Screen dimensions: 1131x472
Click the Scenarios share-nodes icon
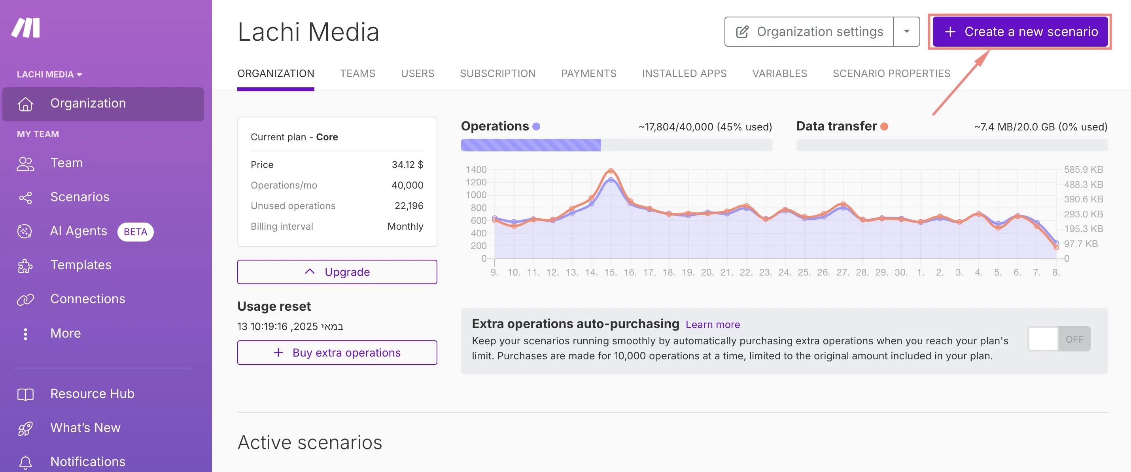point(25,198)
